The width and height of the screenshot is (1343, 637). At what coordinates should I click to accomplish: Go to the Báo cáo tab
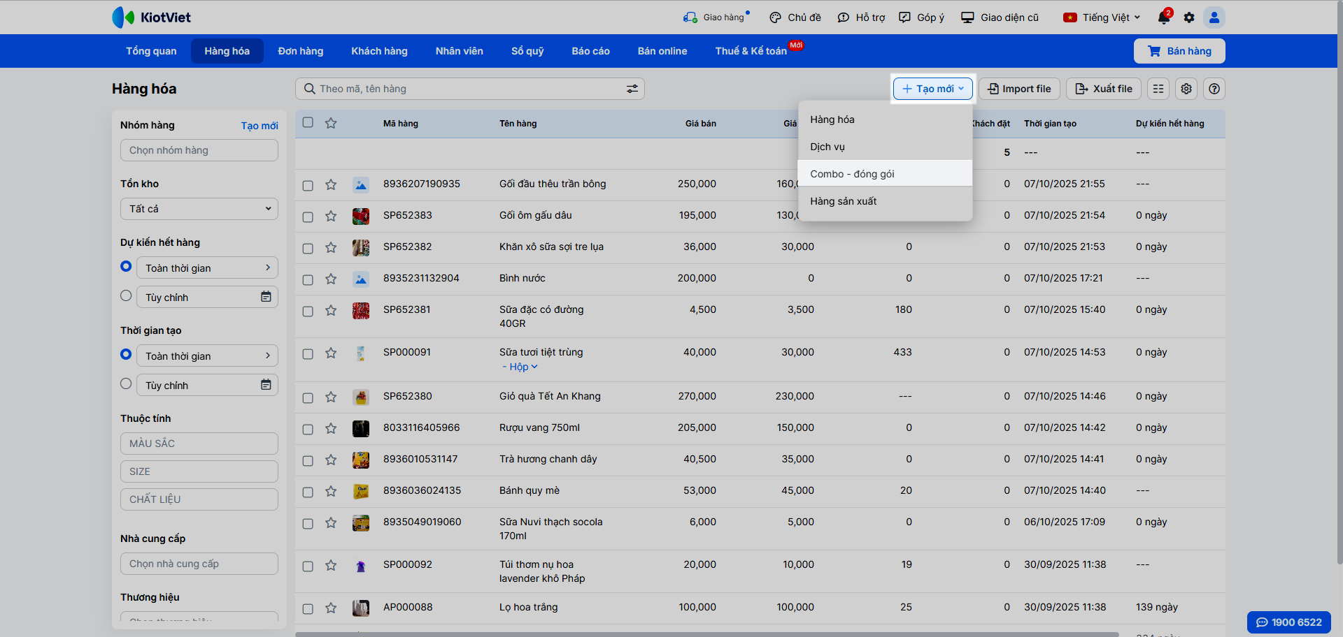pyautogui.click(x=590, y=51)
